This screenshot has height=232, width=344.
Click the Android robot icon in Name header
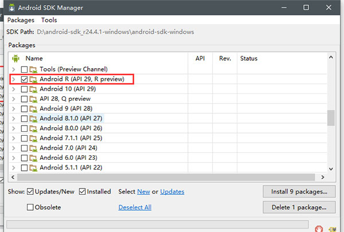click(16, 58)
